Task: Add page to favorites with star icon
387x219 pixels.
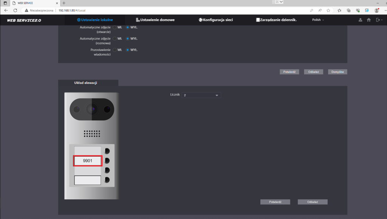Action: [x=329, y=10]
